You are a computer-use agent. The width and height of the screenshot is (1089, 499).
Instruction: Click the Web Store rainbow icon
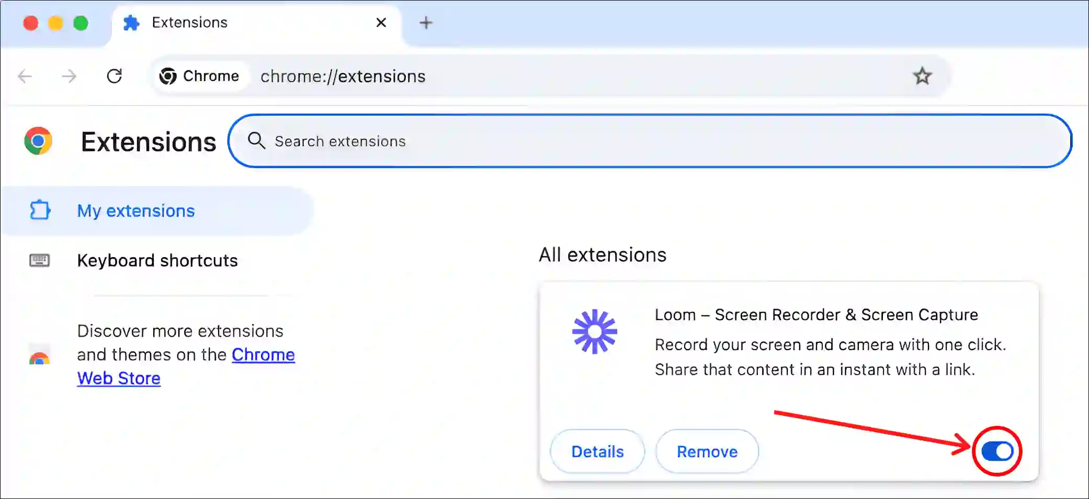pyautogui.click(x=39, y=355)
